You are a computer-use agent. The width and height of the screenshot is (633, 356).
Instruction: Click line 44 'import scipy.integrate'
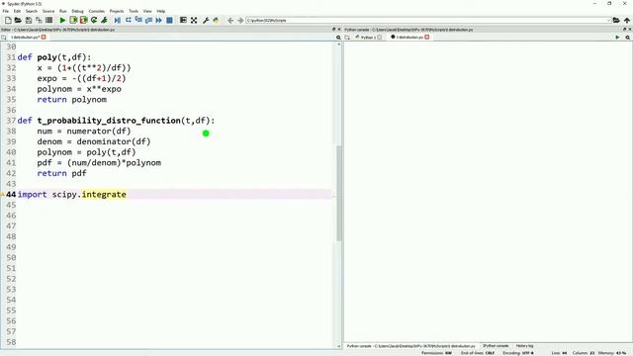click(72, 195)
